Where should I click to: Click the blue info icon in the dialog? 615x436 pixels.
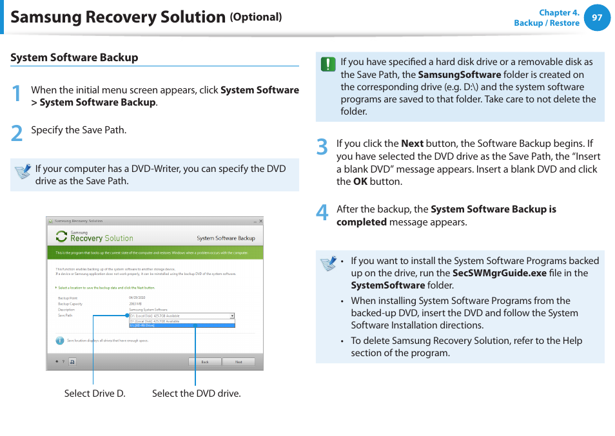(x=59, y=341)
